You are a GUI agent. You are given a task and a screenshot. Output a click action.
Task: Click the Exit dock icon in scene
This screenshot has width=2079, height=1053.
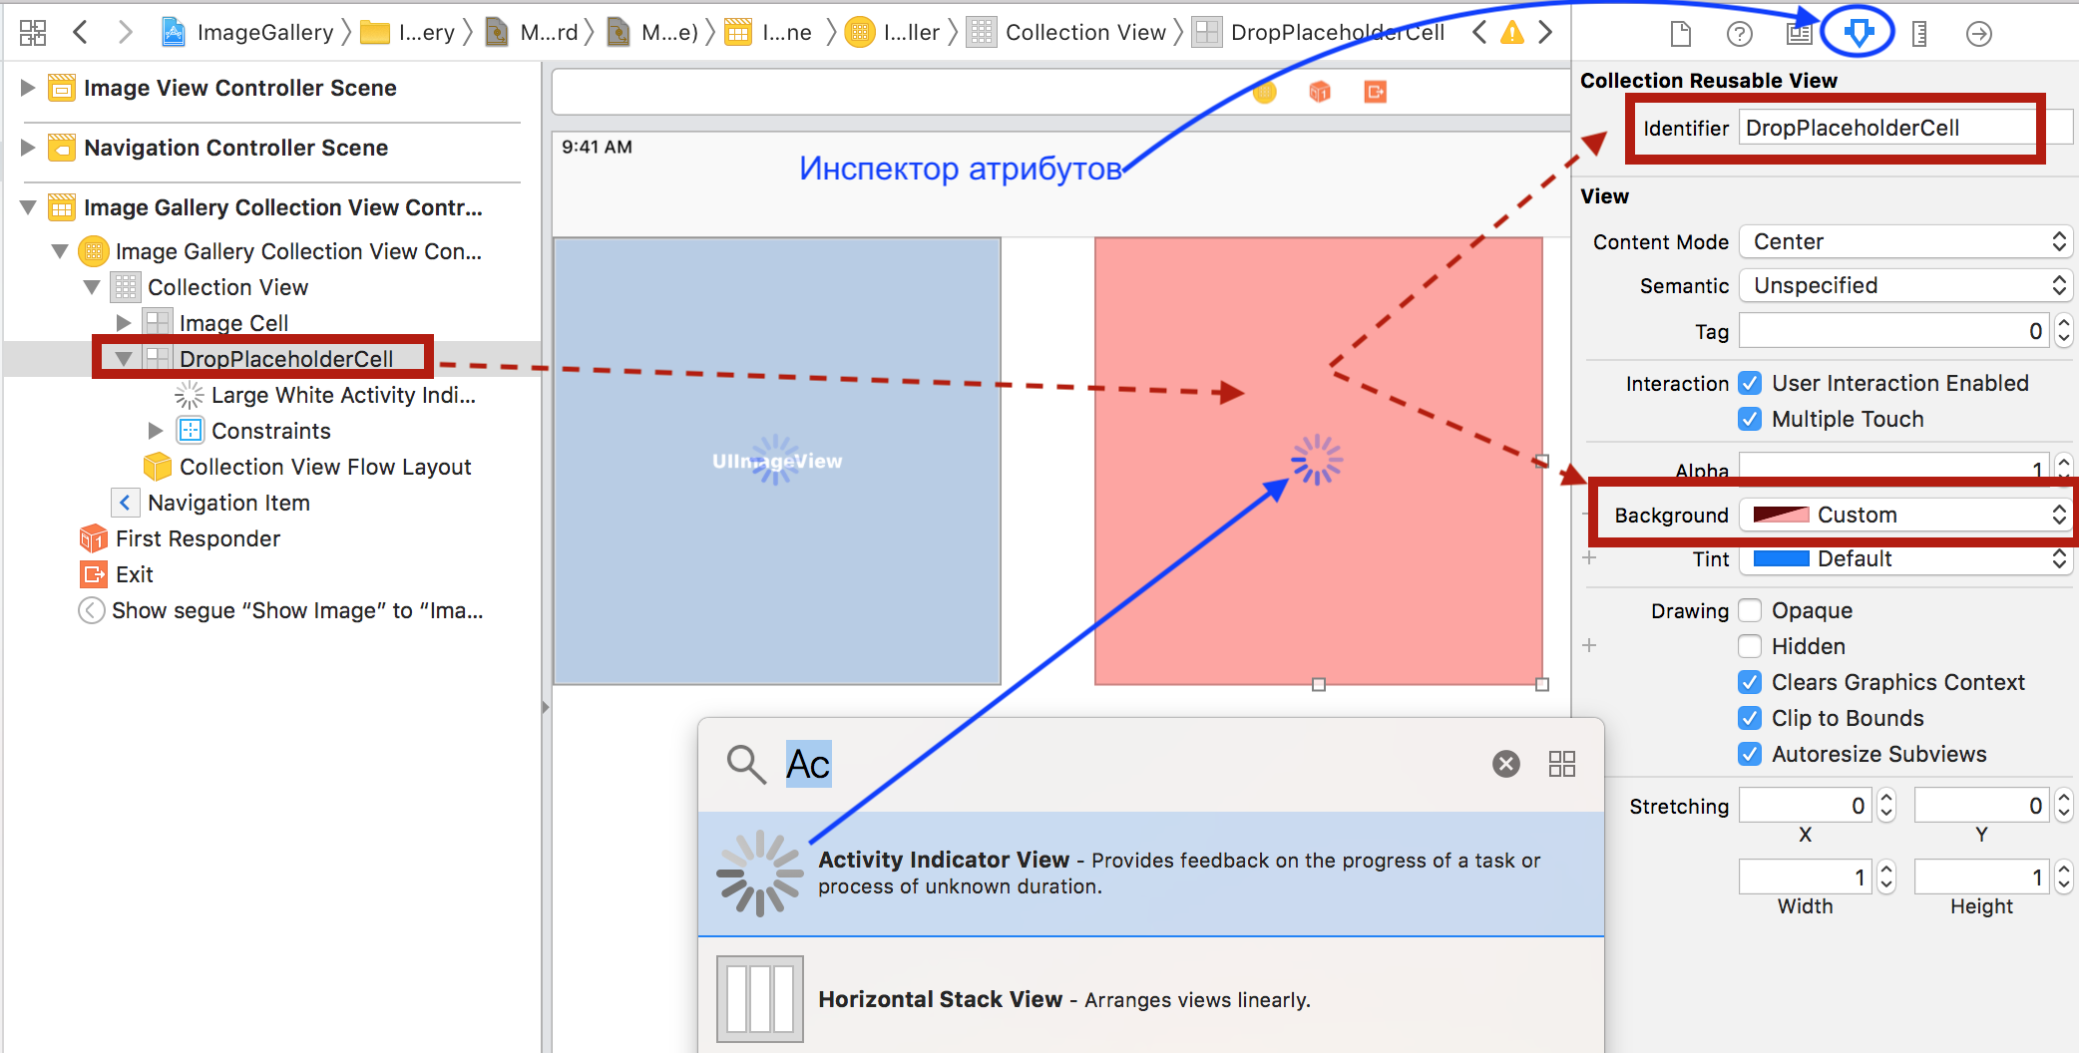[1376, 92]
